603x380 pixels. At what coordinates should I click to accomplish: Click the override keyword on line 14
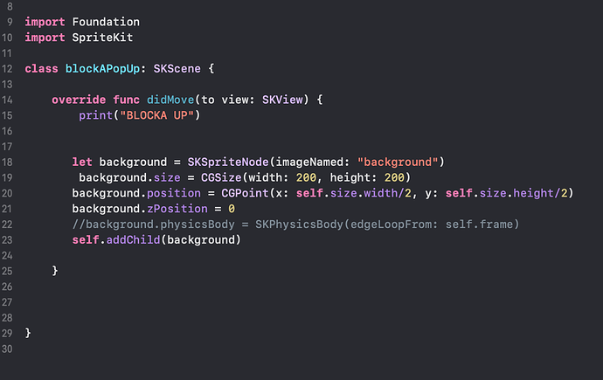point(79,100)
